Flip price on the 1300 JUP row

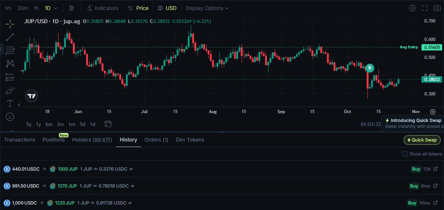[x=131, y=169]
